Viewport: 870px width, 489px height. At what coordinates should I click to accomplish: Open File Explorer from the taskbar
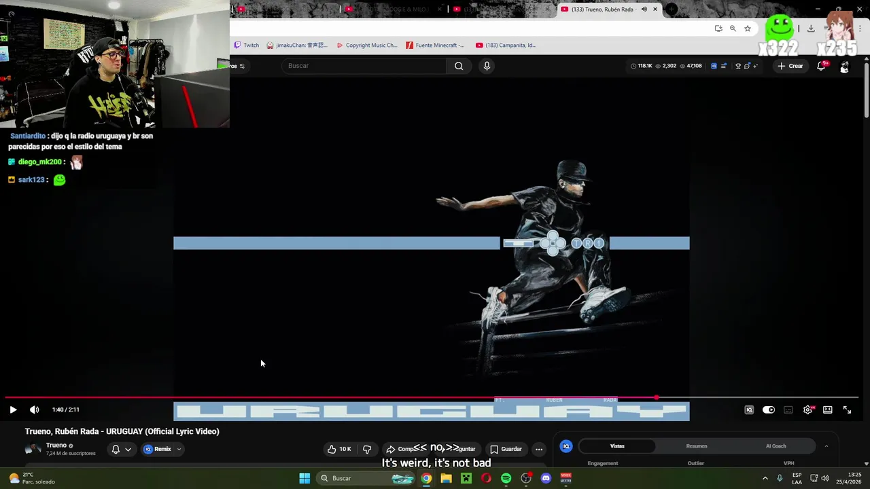[x=446, y=478]
